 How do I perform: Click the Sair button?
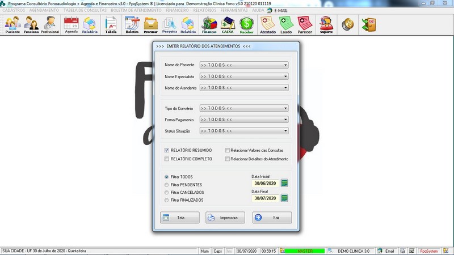[x=272, y=218]
